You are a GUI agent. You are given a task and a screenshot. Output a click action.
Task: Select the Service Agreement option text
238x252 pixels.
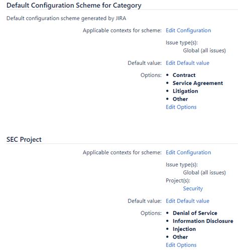198,83
